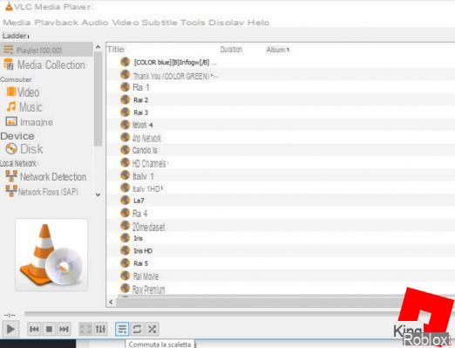Click the icon beside Rai 2
The image size is (455, 348).
(125, 99)
